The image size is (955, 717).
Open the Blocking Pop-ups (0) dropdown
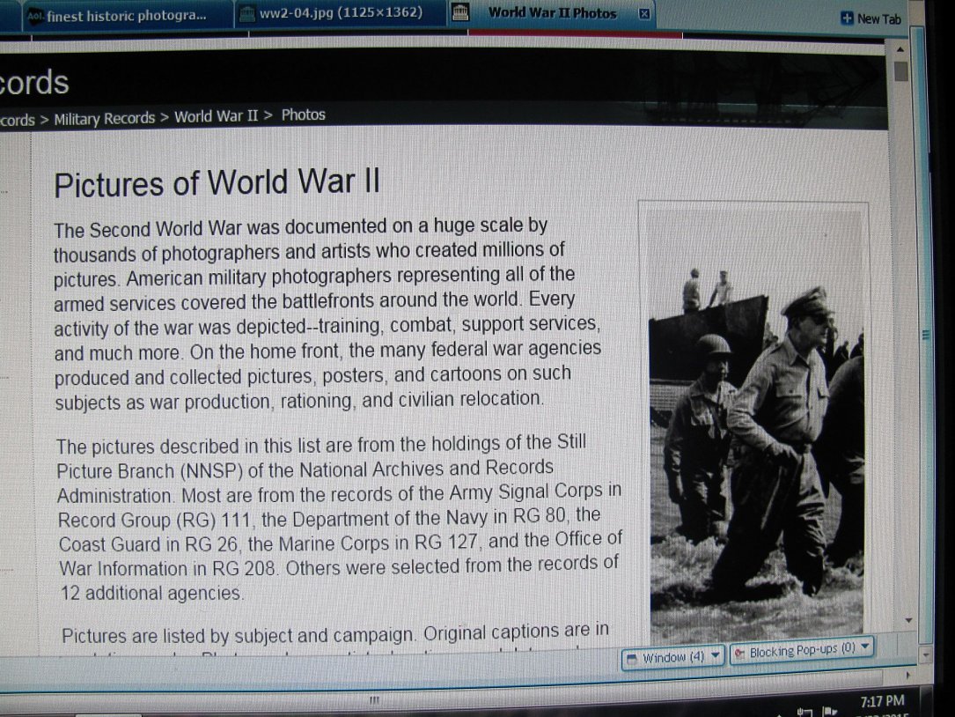click(802, 651)
